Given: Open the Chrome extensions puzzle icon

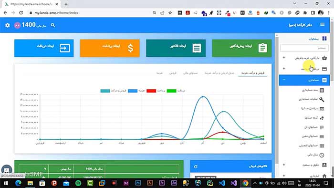Looking at the screenshot, I should (305, 13).
